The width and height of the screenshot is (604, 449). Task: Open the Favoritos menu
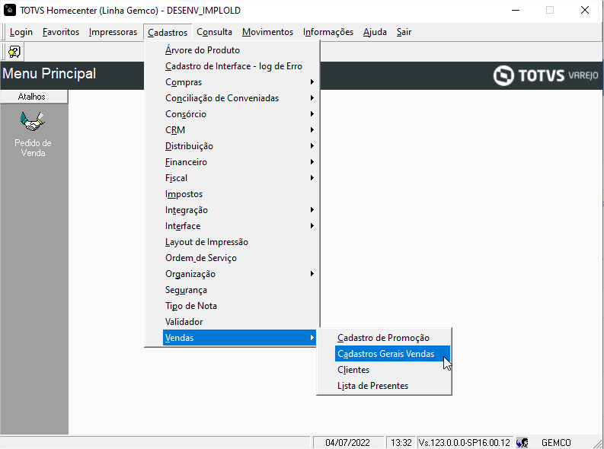pos(61,32)
